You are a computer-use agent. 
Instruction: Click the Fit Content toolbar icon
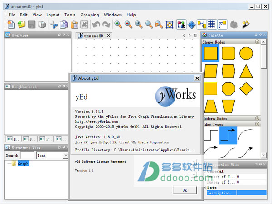[x=170, y=24]
